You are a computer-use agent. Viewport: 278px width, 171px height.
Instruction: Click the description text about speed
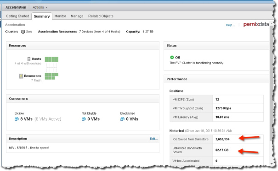coord(29,148)
